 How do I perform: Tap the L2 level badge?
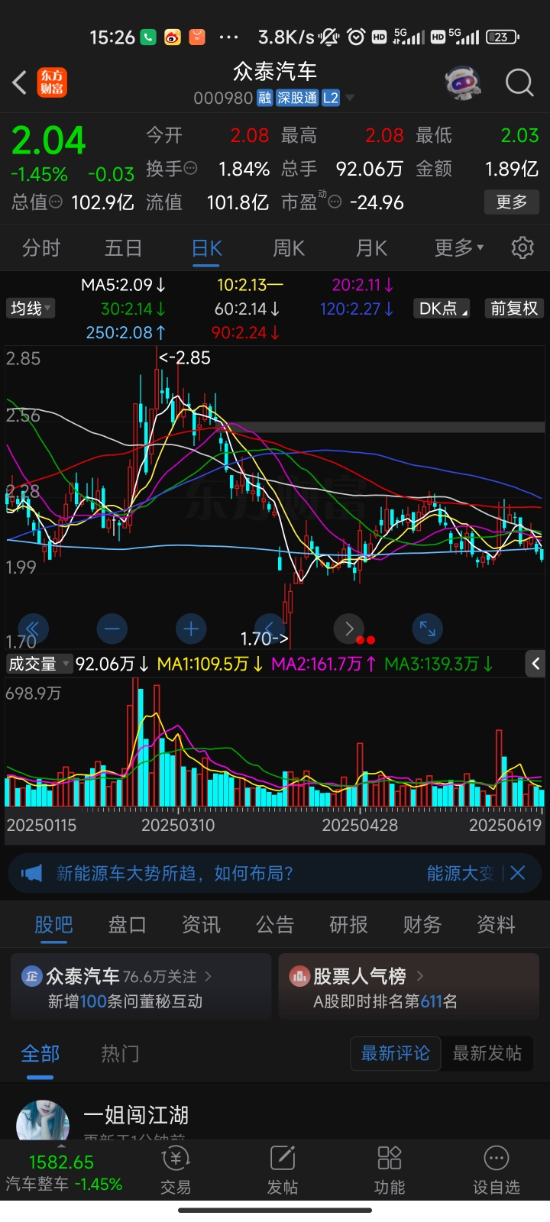click(331, 98)
